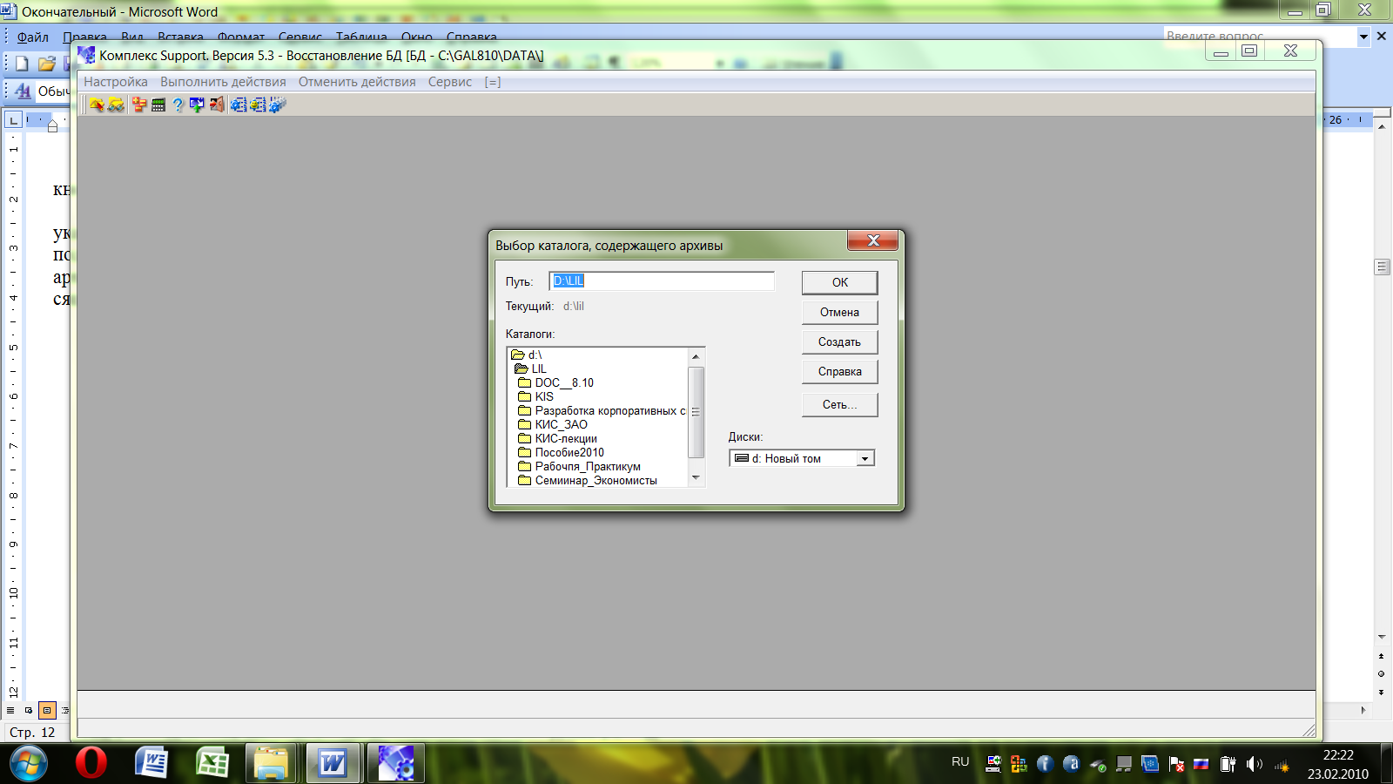Select the КИС-лекции folder
The width and height of the screenshot is (1393, 784).
[557, 438]
